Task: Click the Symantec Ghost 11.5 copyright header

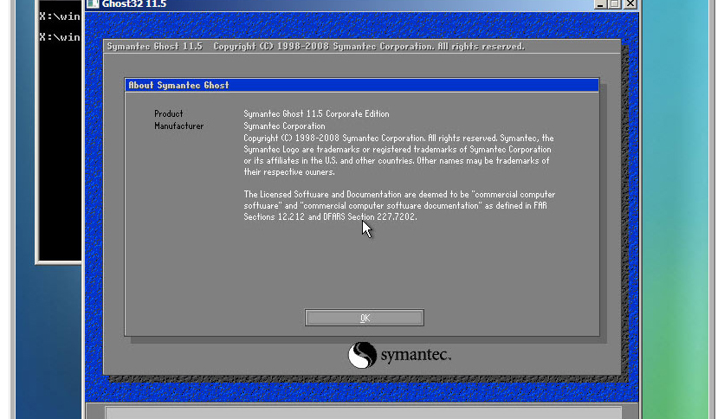Action: (x=316, y=46)
